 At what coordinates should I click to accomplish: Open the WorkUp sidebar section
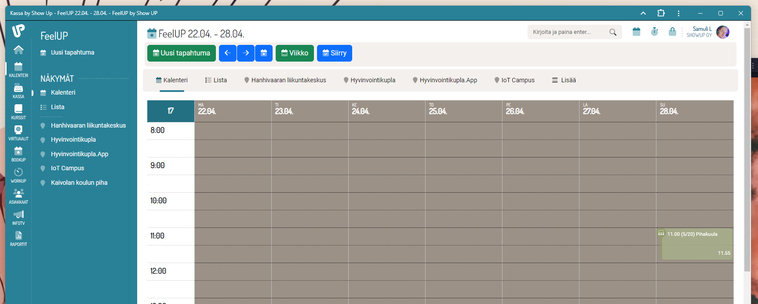pos(18,175)
